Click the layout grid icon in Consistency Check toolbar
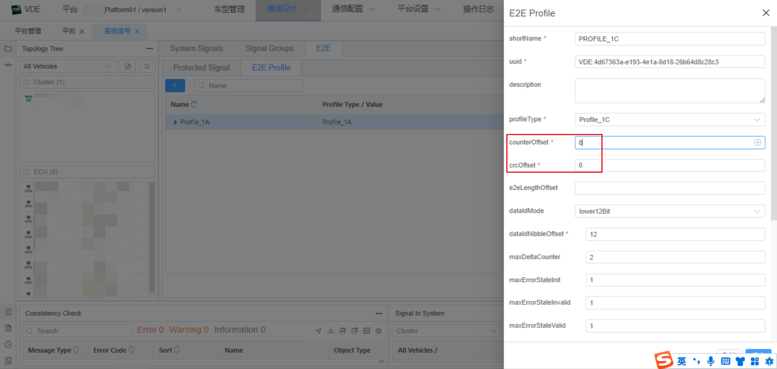 (367, 331)
